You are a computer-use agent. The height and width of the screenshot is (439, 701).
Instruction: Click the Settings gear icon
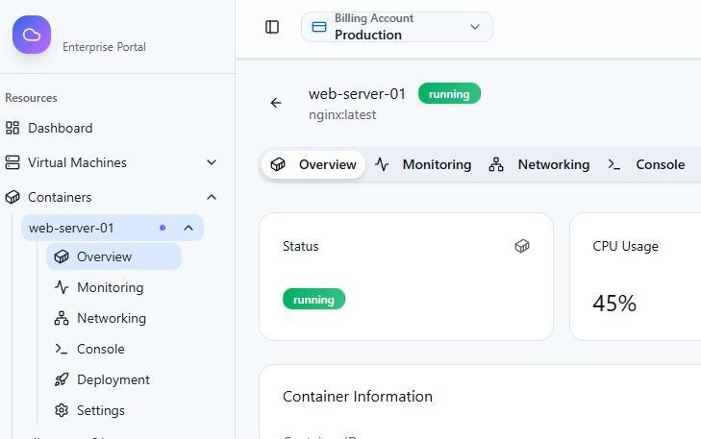coord(62,410)
